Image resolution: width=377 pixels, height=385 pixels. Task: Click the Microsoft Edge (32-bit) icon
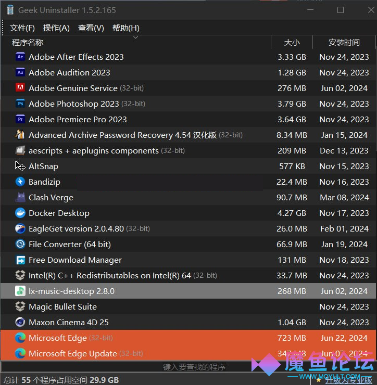pos(20,338)
